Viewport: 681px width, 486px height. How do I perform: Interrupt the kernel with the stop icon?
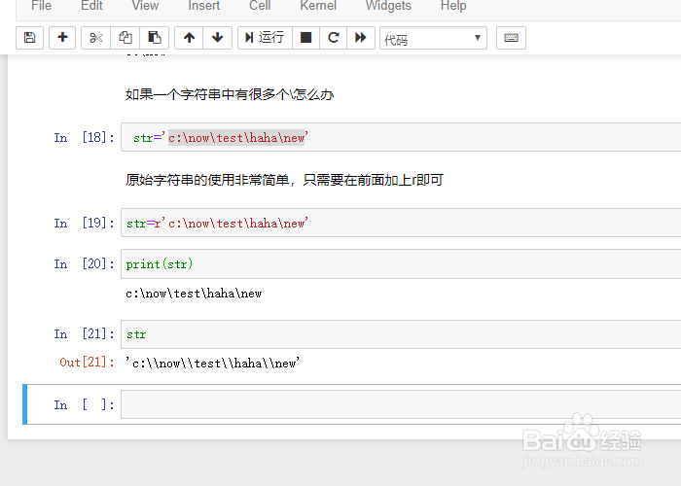point(305,38)
